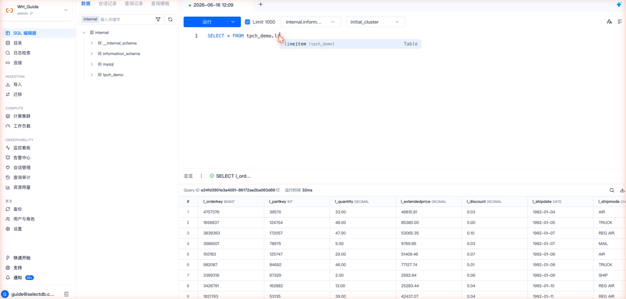Switch to the 查询记录 tab
Screen dimensions: 626x299
tap(134, 4)
